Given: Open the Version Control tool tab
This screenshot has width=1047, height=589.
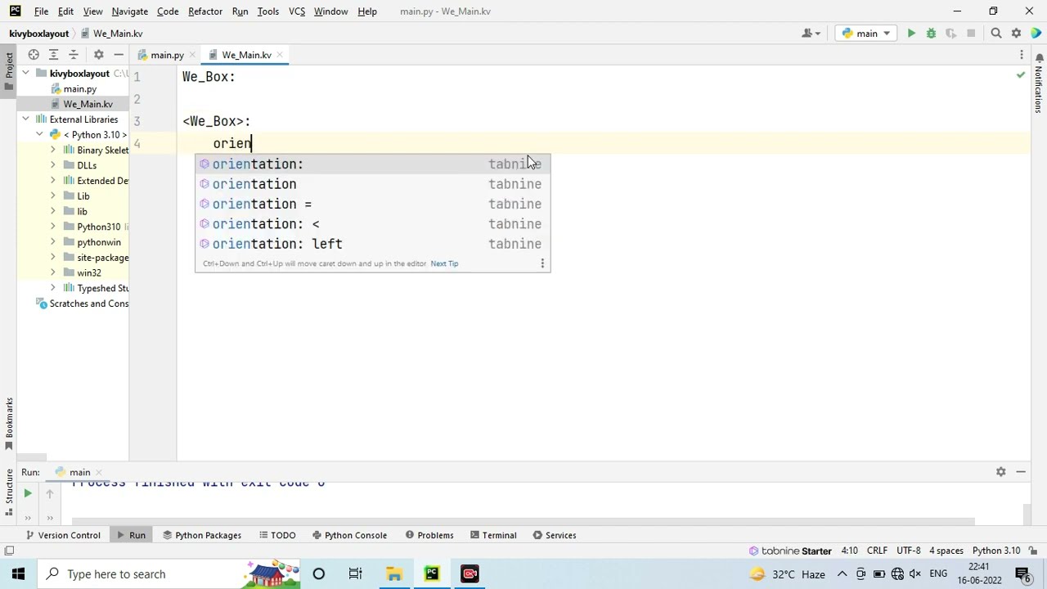Looking at the screenshot, I should pos(63,535).
